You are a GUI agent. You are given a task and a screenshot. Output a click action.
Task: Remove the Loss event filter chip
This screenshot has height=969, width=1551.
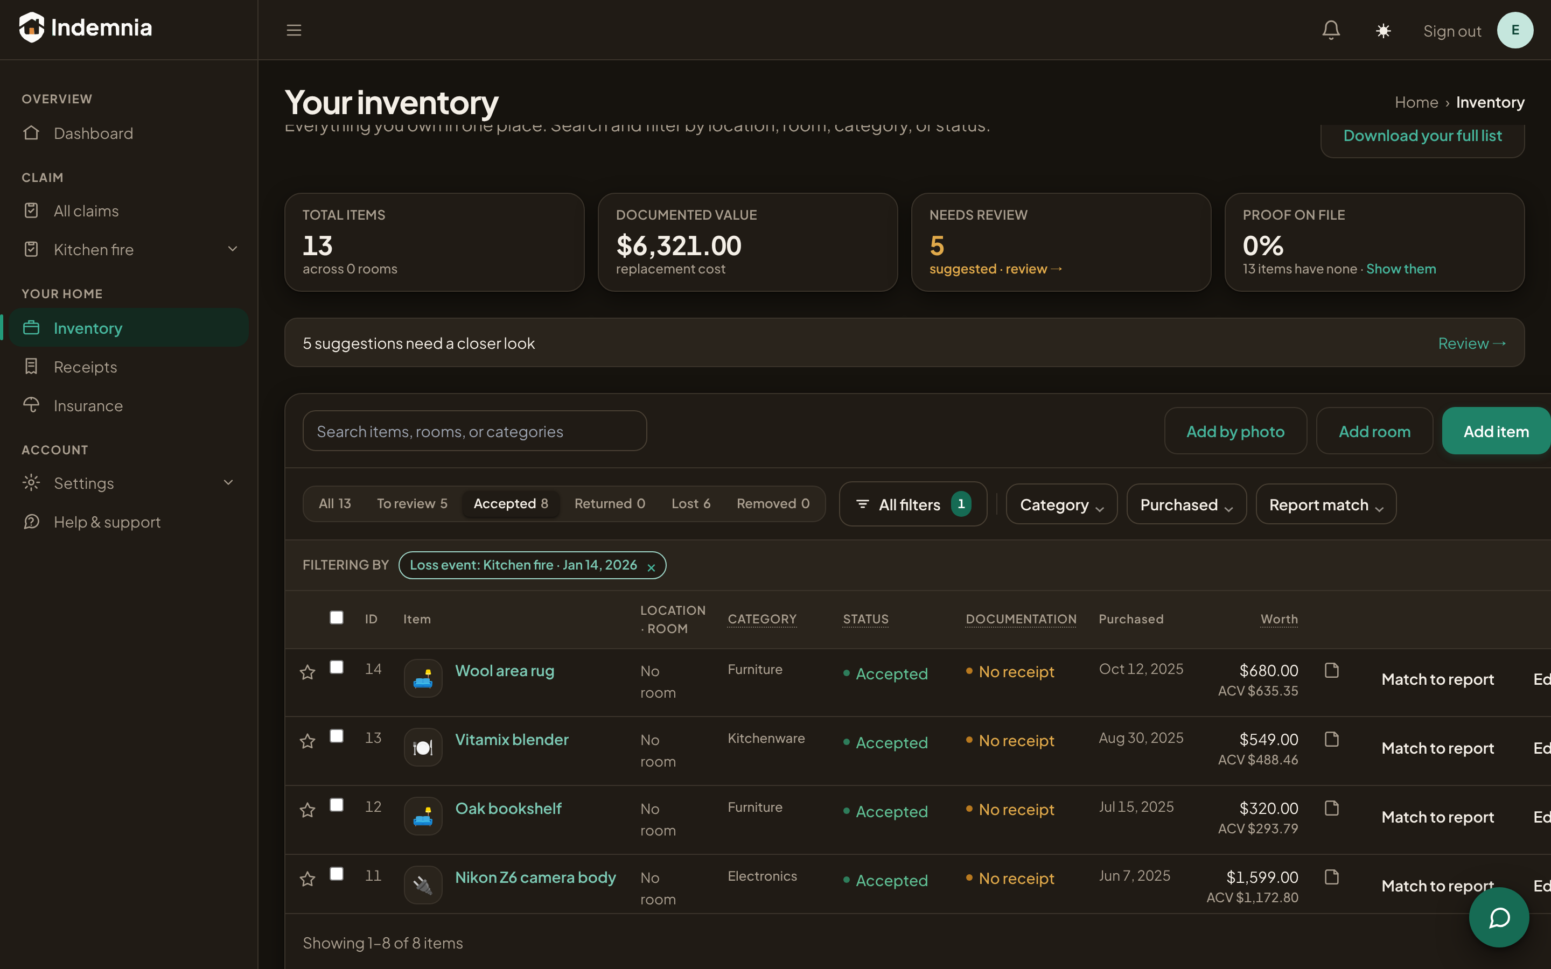[651, 567]
